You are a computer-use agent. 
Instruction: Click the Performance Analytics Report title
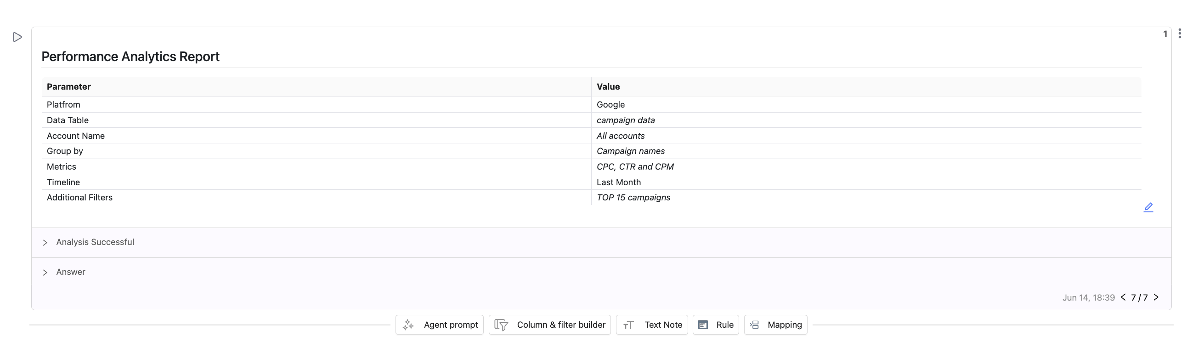(x=130, y=56)
